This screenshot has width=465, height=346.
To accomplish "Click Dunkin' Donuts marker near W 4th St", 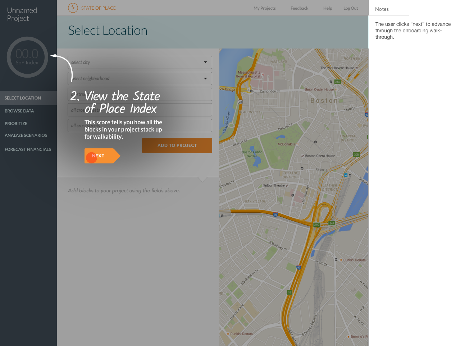I will click(352, 260).
